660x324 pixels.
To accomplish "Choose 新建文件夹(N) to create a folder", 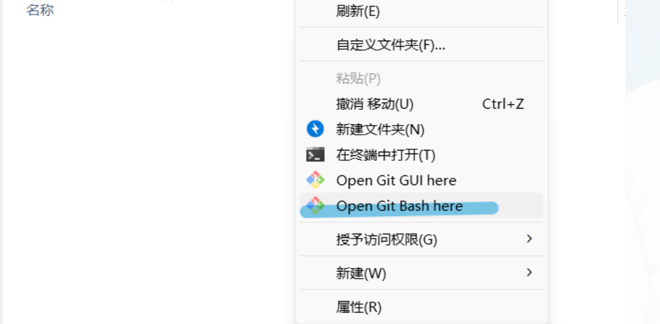I will 421,129.
